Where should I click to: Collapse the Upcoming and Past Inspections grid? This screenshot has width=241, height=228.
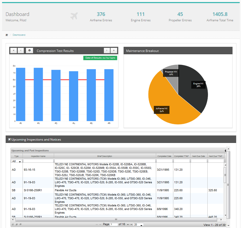226,151
